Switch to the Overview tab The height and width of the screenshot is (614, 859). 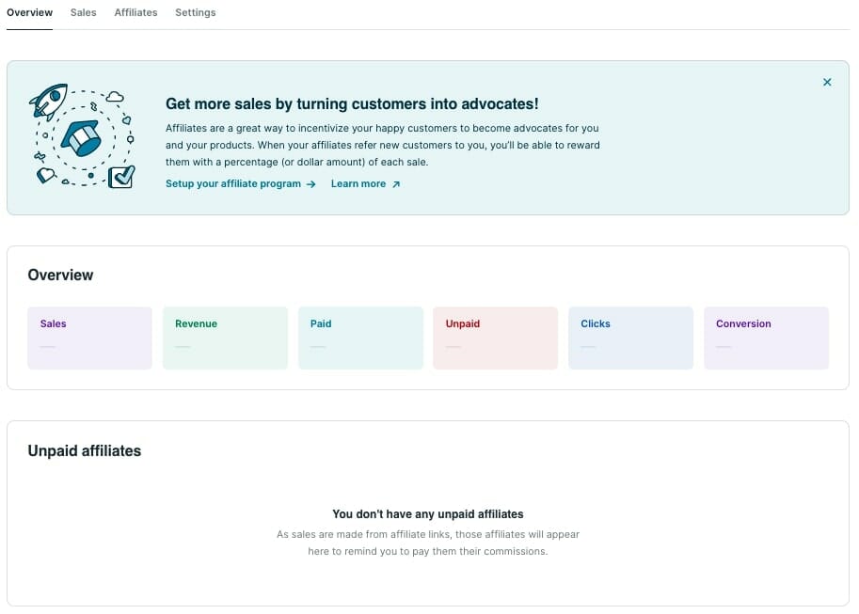[x=29, y=12]
